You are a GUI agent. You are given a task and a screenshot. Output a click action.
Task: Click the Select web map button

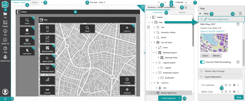205,56
